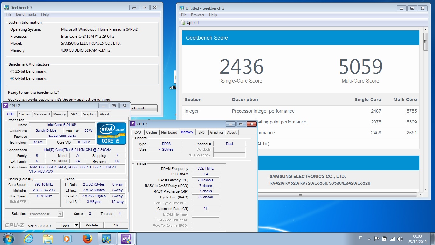This screenshot has height=245, width=435.
Task: Click the Processor integer performance description
Action: pyautogui.click(x=263, y=111)
